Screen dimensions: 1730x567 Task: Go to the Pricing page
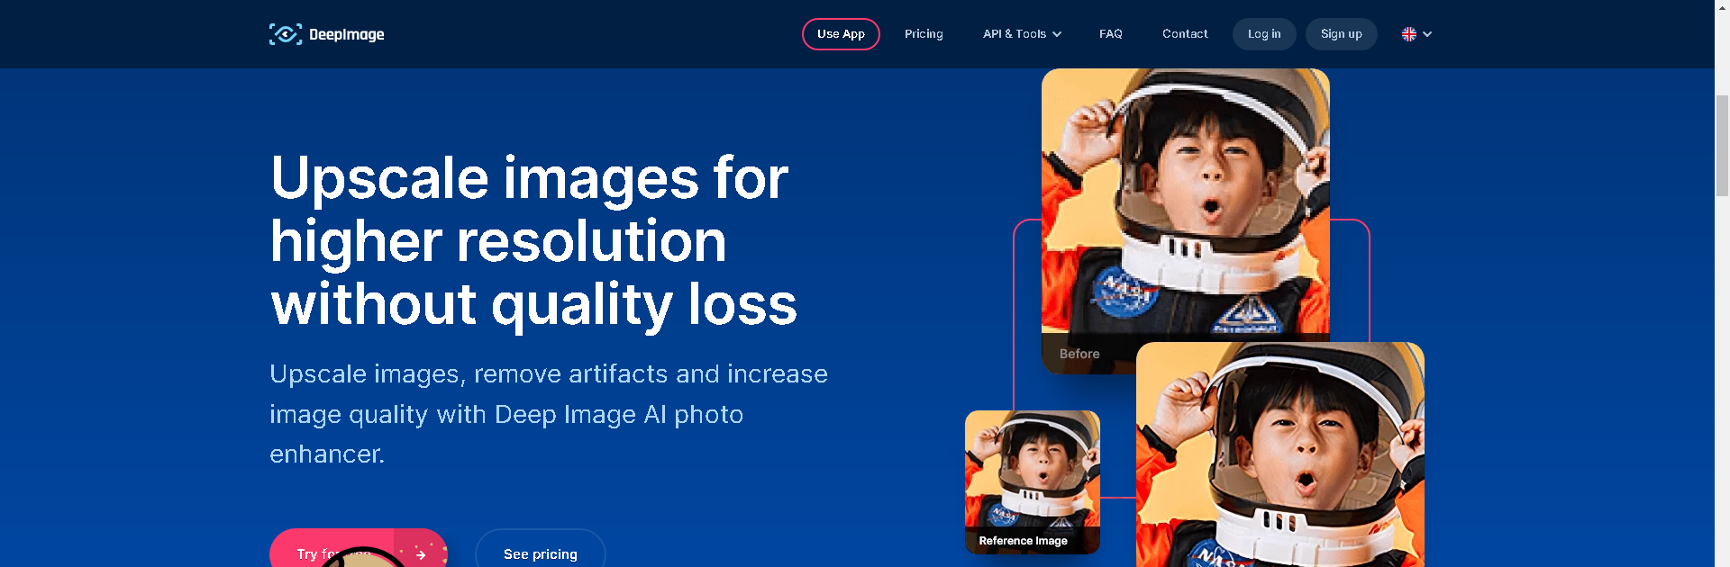point(924,34)
